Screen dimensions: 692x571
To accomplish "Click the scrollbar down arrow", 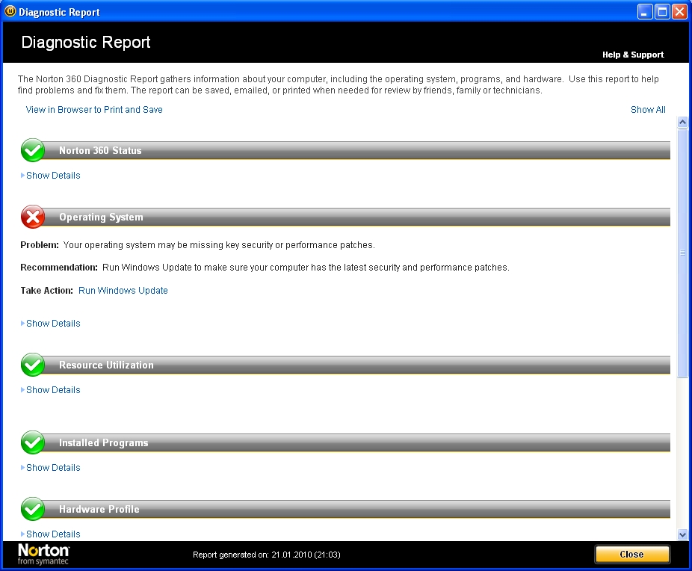I will coord(682,534).
